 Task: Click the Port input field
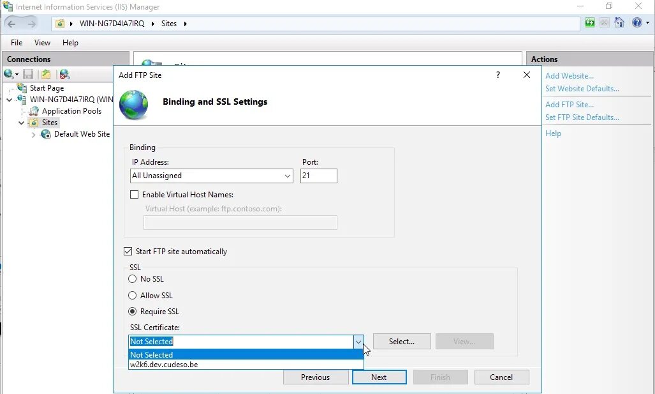tap(318, 176)
